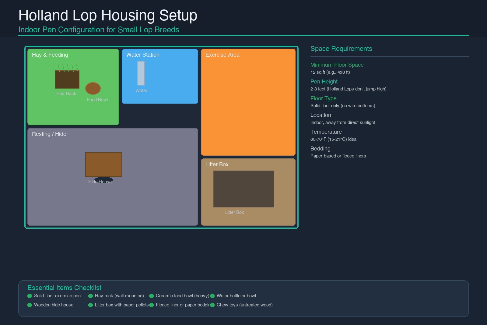487x325 pixels.
Task: Expand the Bedding requirement
Action: (320, 149)
